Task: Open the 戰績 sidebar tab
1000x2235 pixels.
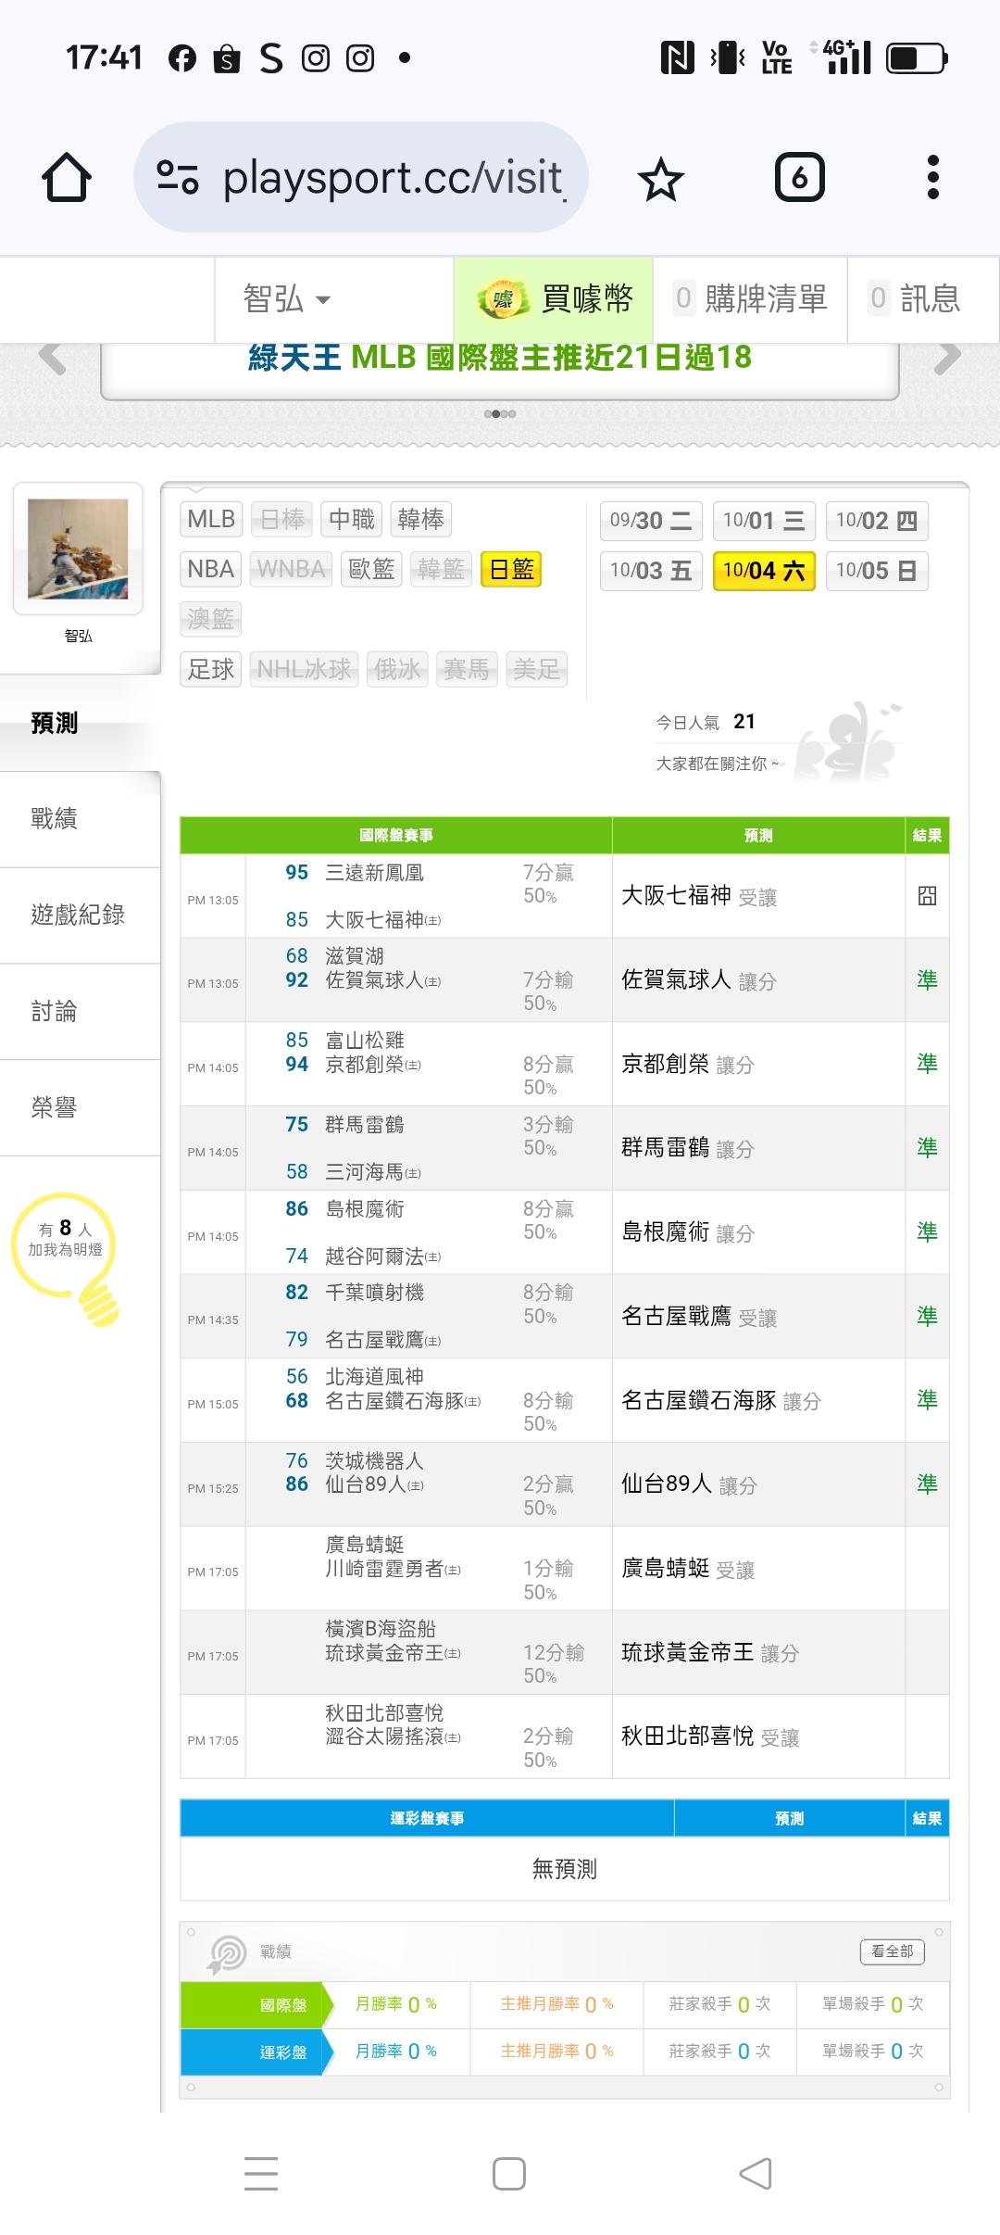Action: [56, 818]
